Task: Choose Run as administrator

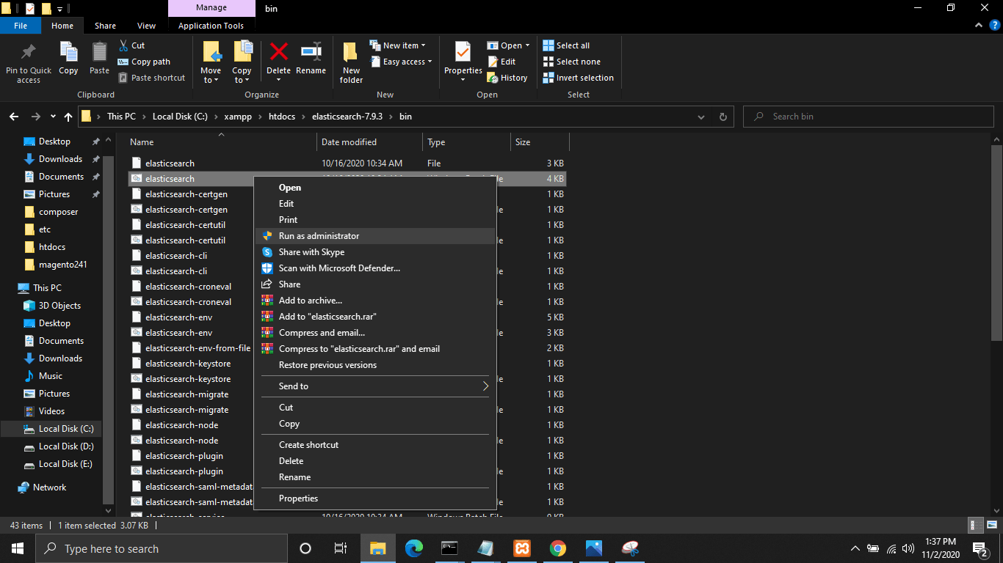Action: click(x=375, y=236)
